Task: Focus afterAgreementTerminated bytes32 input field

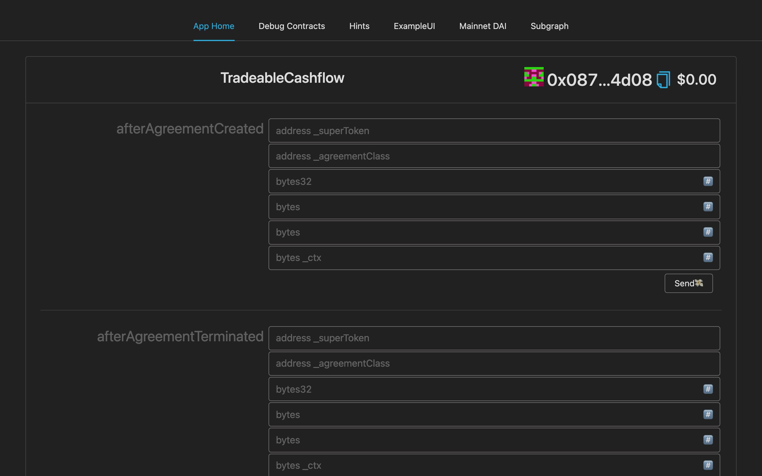Action: (x=494, y=389)
